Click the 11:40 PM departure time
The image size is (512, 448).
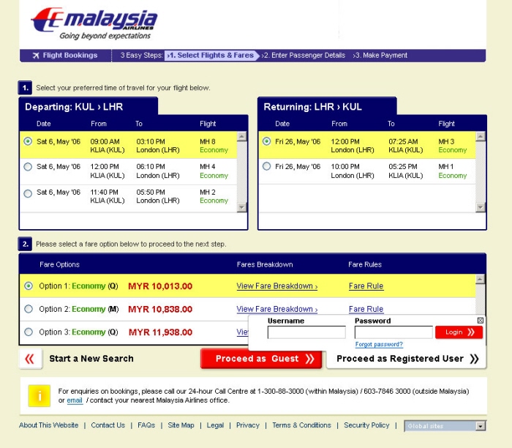[x=104, y=192]
